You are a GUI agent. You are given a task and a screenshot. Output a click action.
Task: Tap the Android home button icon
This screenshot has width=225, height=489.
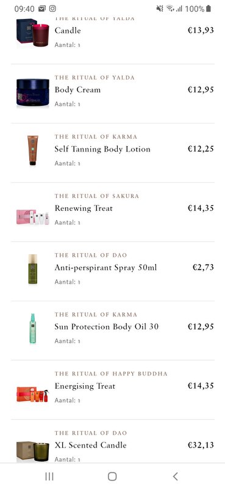(x=112, y=476)
